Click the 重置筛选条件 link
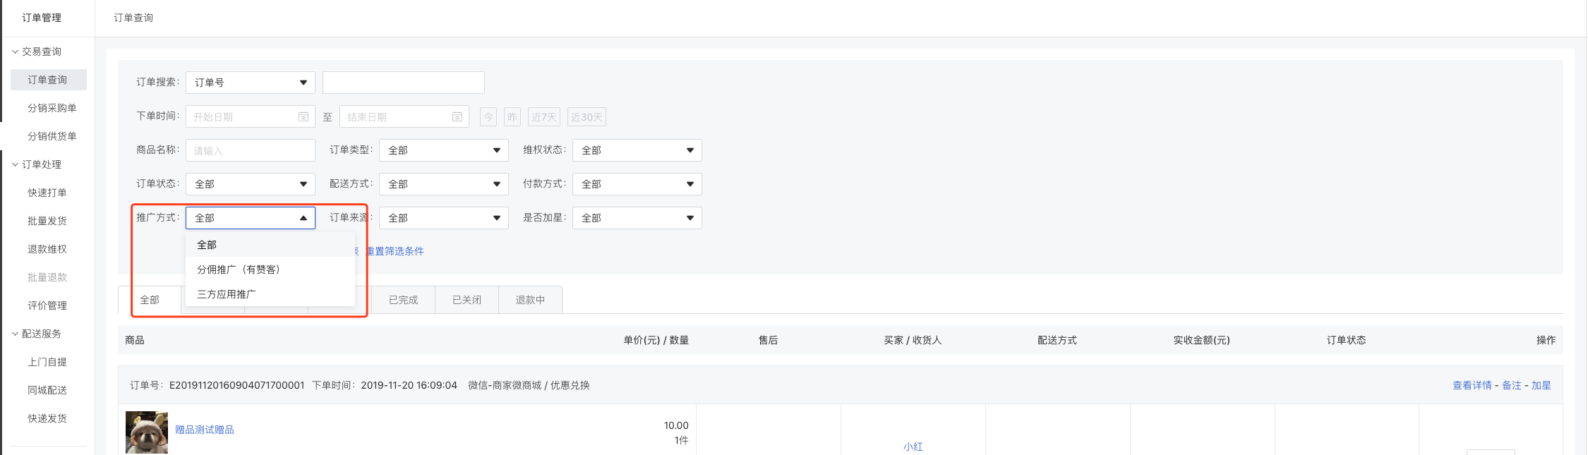This screenshot has height=455, width=1588. [395, 251]
